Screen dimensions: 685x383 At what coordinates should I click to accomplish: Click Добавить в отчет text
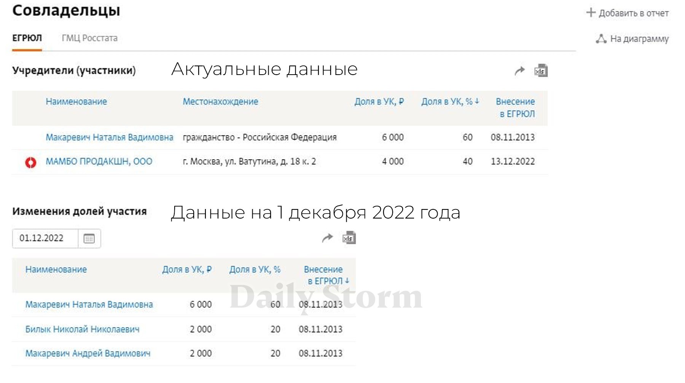(x=634, y=13)
